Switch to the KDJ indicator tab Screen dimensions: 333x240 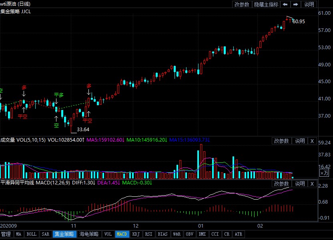pyautogui.click(x=136, y=234)
